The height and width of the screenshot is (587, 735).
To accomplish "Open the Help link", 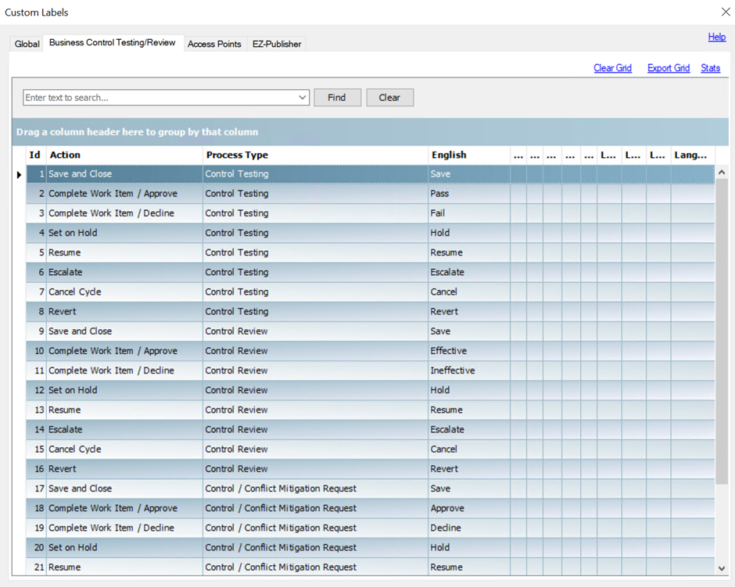I will (716, 37).
